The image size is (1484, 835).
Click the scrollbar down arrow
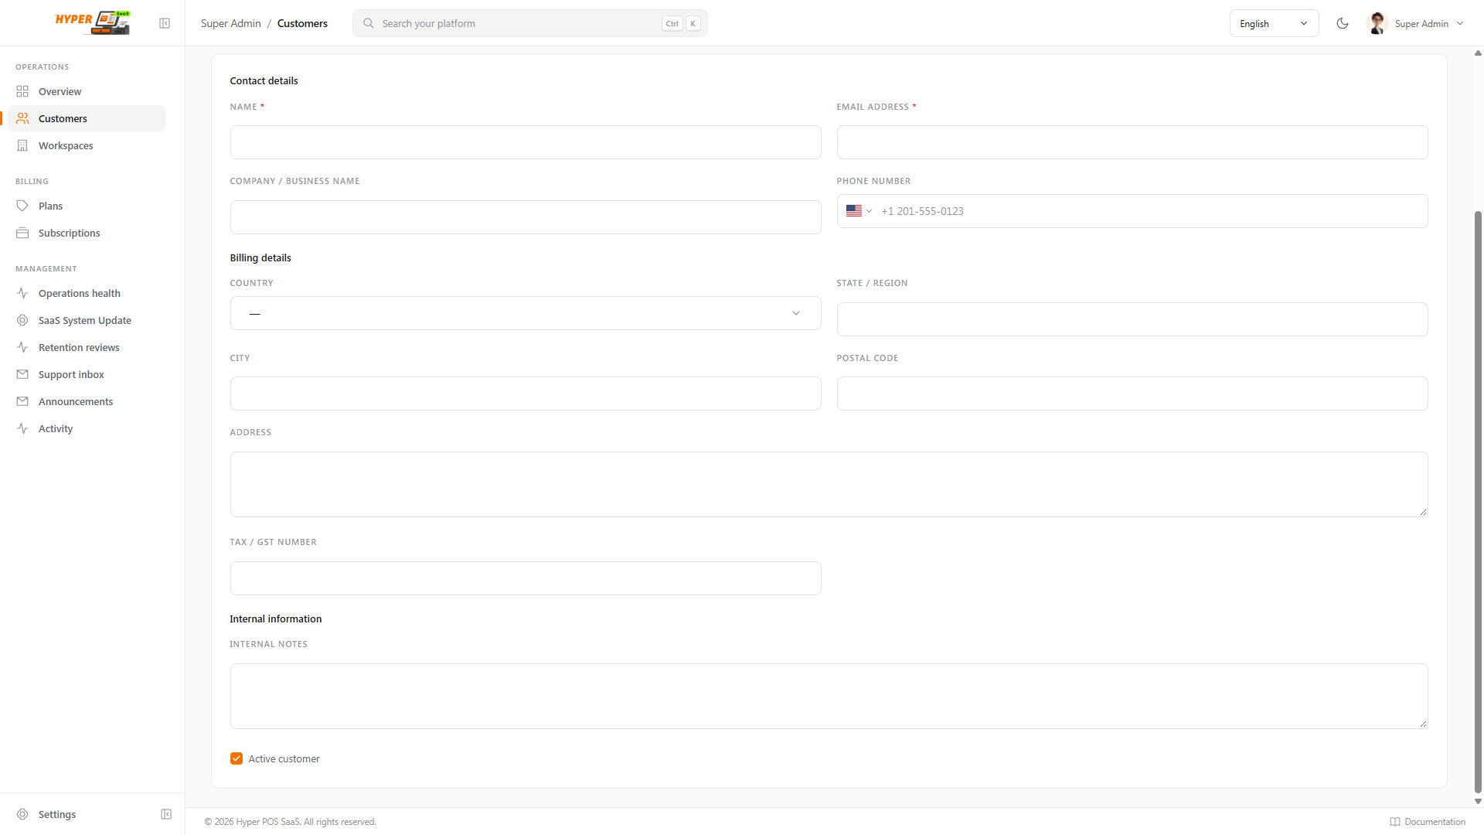pyautogui.click(x=1478, y=802)
